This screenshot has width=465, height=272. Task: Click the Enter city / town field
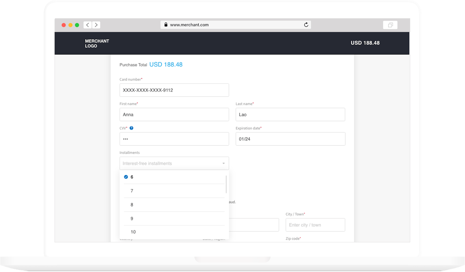(x=315, y=225)
